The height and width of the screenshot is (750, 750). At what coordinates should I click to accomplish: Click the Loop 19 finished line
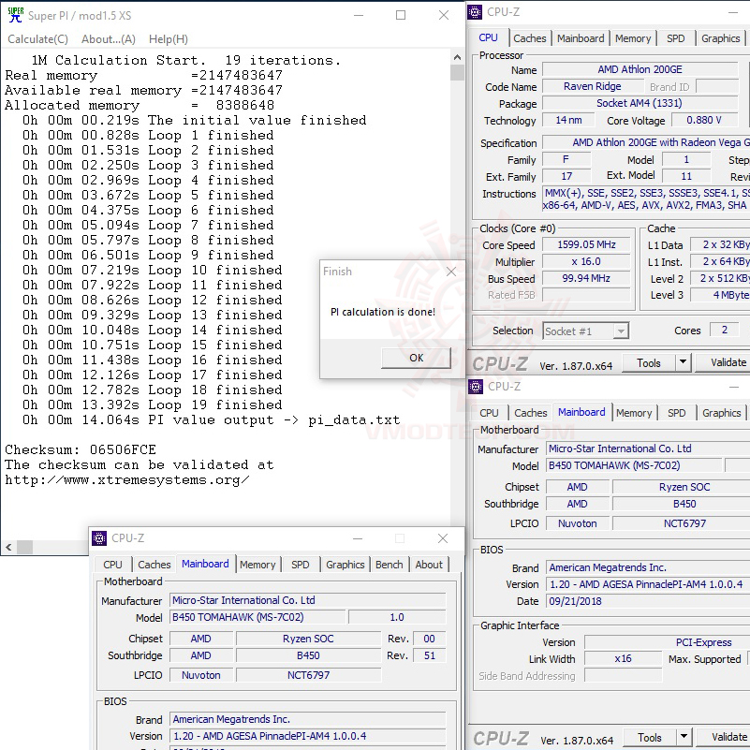(x=152, y=404)
